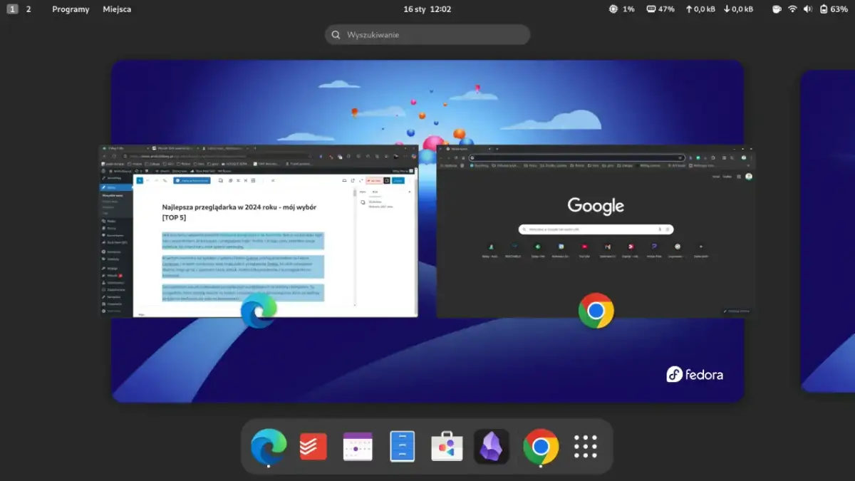The width and height of the screenshot is (855, 481).
Task: Click the Chrome profile avatar
Action: (744, 157)
